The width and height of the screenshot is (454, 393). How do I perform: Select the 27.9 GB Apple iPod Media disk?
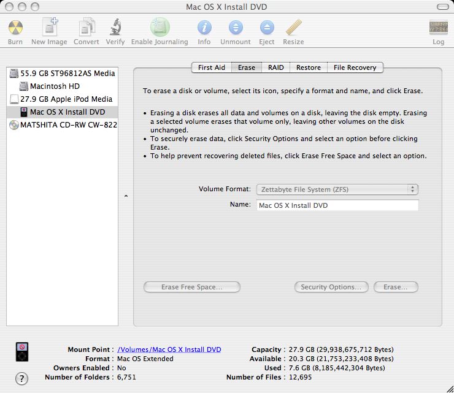(x=62, y=99)
